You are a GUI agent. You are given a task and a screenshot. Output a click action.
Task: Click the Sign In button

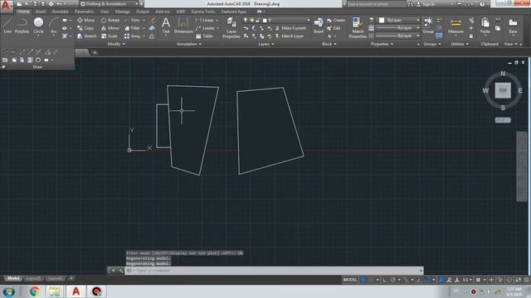point(426,4)
